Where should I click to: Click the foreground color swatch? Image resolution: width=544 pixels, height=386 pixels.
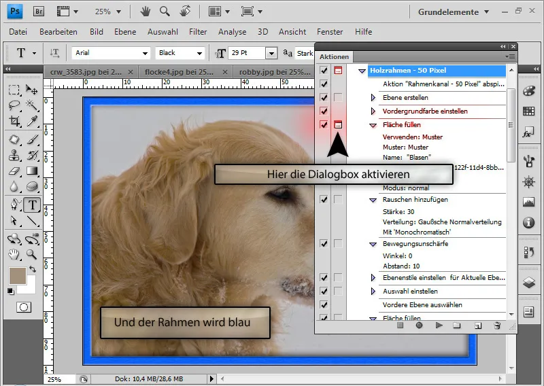18,276
